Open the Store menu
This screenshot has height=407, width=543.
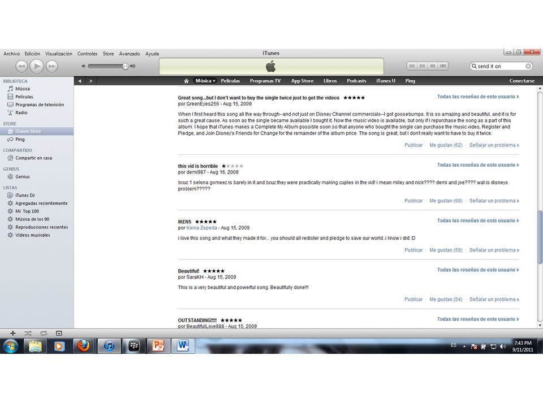point(108,54)
